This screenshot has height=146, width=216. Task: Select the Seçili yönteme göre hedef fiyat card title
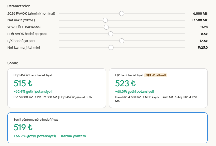tap(36, 120)
